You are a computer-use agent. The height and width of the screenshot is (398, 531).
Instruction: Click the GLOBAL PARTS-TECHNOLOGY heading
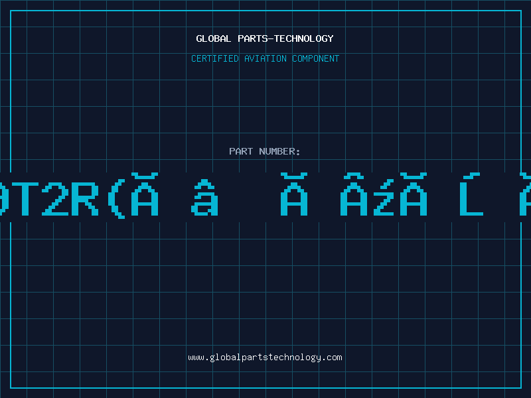(x=265, y=38)
